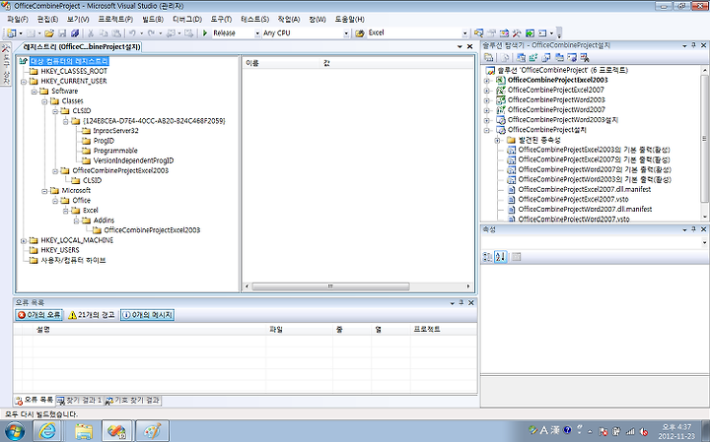Toggle the 0 errors filter button
Screen dimensions: 710x442
(x=38, y=315)
